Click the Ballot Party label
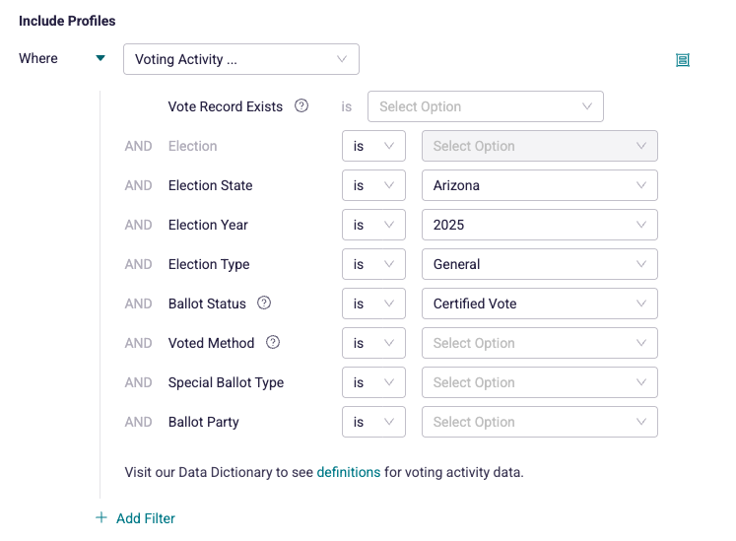Screen dimensions: 736x541 [x=204, y=422]
